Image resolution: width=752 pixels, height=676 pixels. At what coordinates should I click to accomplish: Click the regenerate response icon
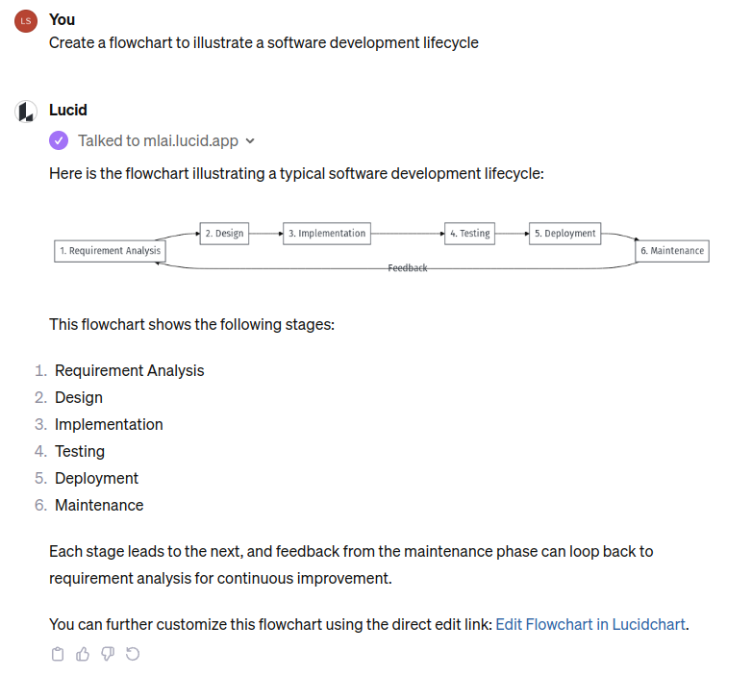[133, 654]
